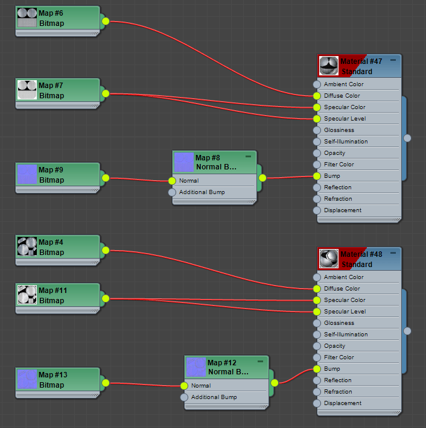
Task: Click Material #48 sphere preview icon
Action: coord(329,259)
